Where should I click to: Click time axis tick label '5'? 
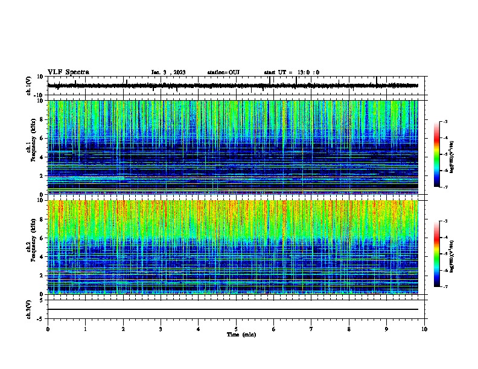[236, 329]
